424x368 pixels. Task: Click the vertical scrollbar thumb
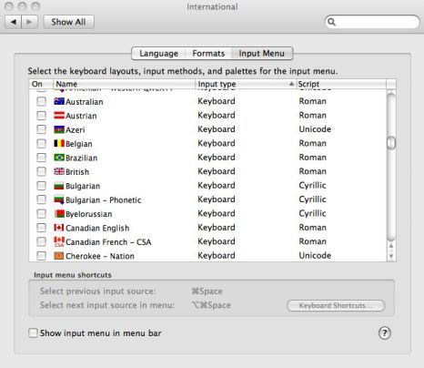[391, 143]
